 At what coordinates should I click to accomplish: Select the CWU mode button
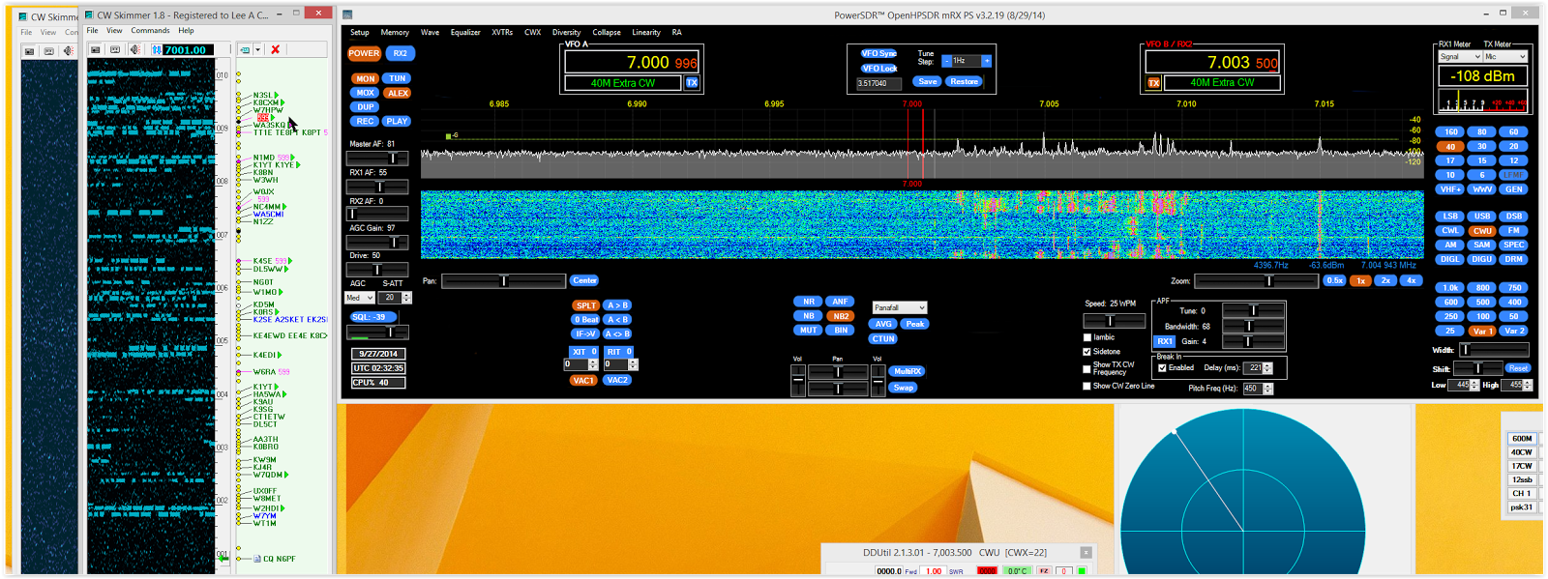tap(1482, 231)
